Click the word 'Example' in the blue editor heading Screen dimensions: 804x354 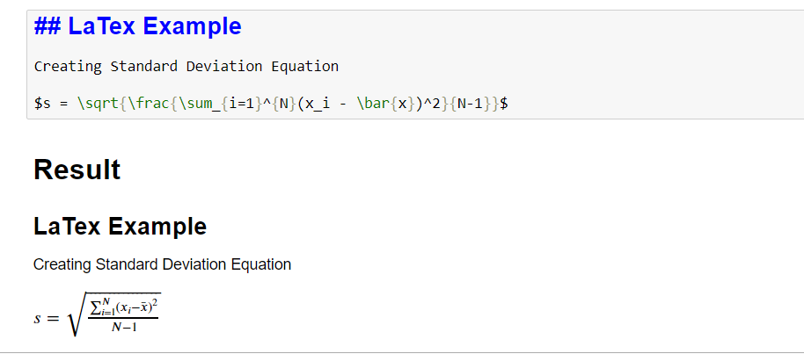pos(192,26)
